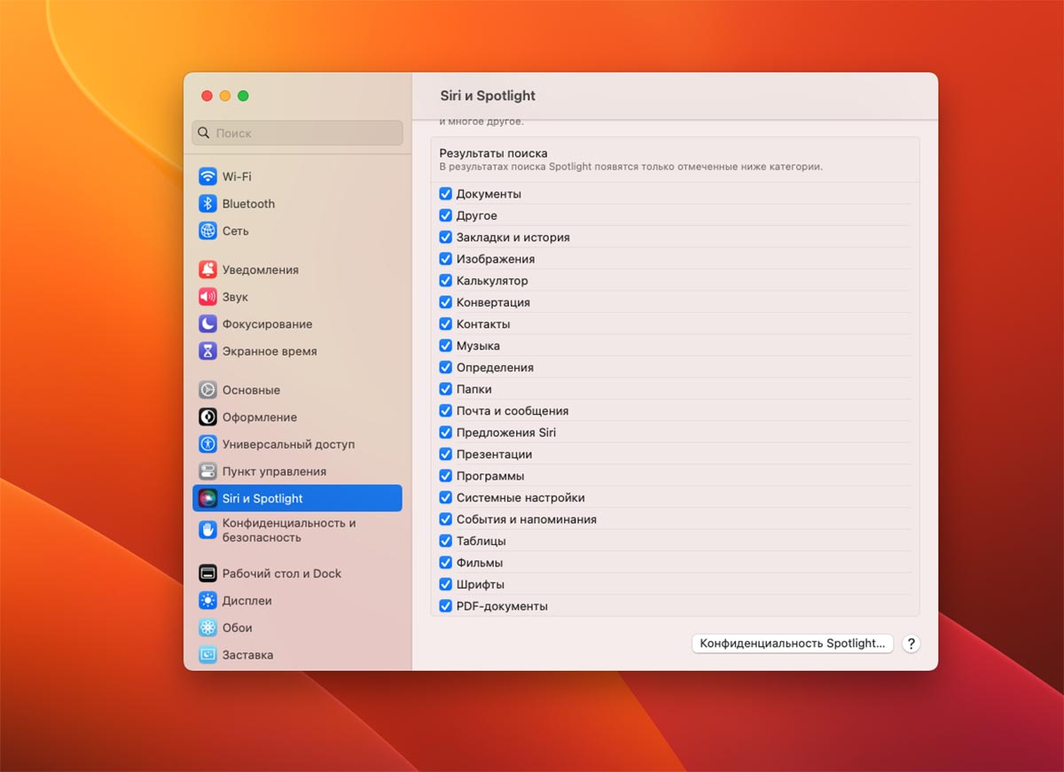
Task: Toggle the Закладки и история checkbox
Action: click(x=446, y=238)
